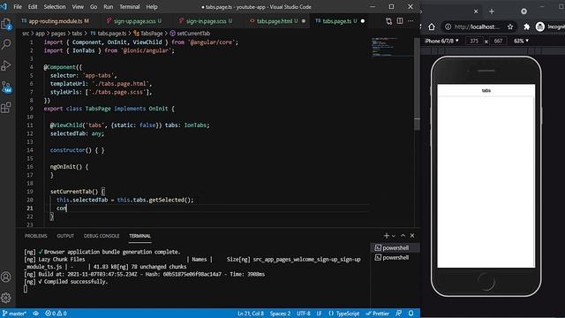Viewport: 565px width, 318px height.
Task: Open the Go menu
Action: (94, 7)
